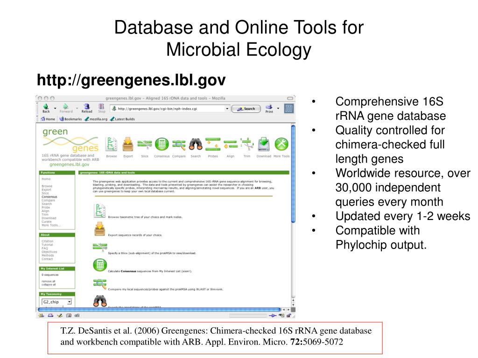Select the Trim scissors icon in top row
The image size is (478, 358).
coord(247,144)
